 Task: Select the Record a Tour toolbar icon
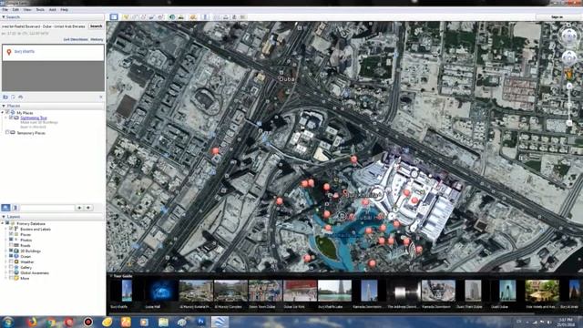point(161,17)
